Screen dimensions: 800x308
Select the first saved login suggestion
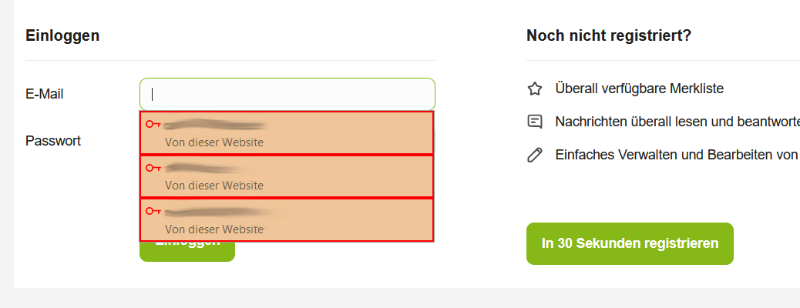click(287, 132)
